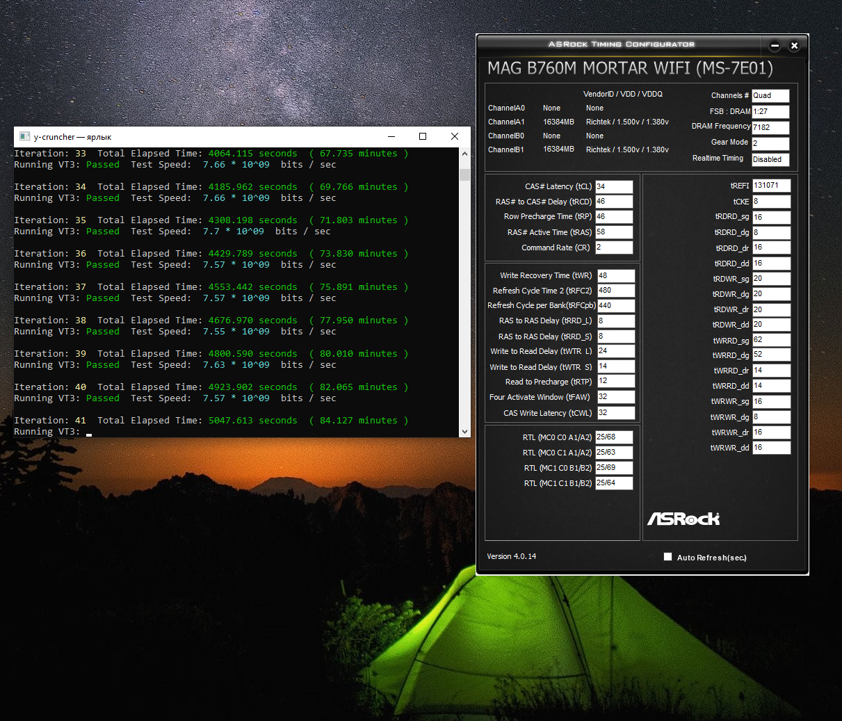The image size is (842, 721).
Task: Click Iteration 41 line in y-cruncher
Action: [211, 421]
